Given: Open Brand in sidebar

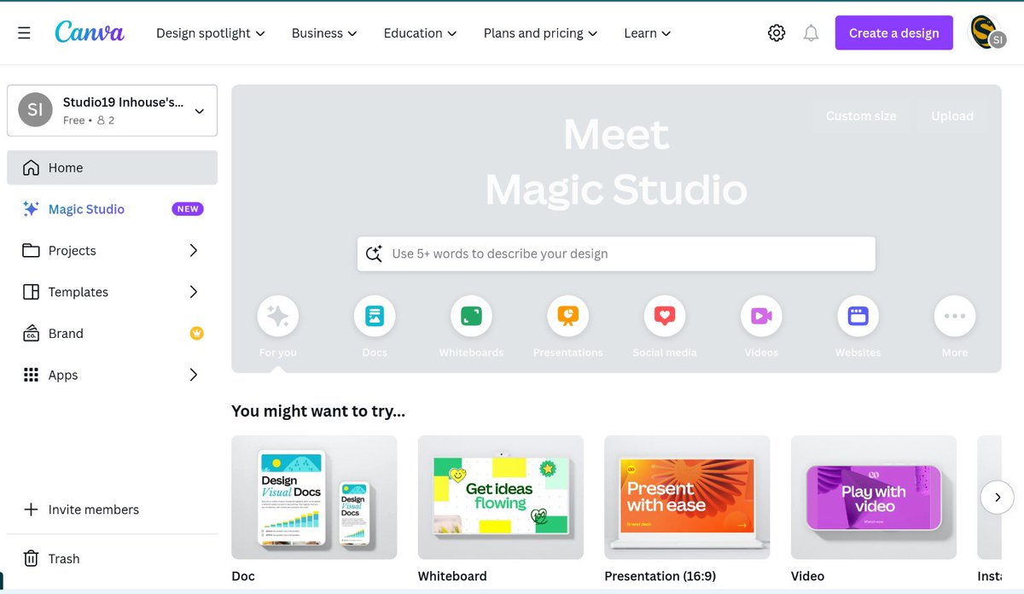Looking at the screenshot, I should point(112,334).
